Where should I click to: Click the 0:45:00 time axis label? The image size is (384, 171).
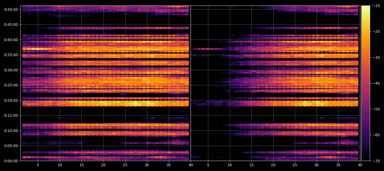coord(11,25)
